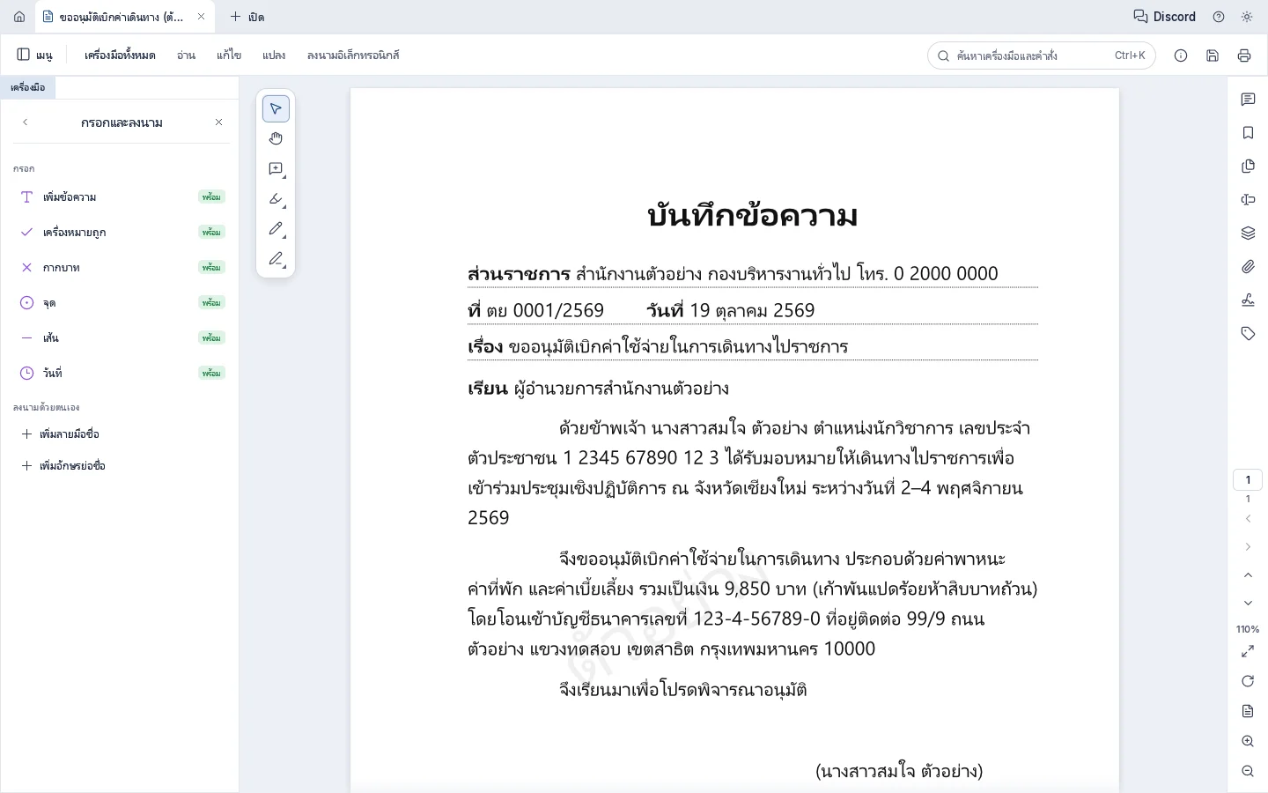Screen dimensions: 1268x793
Task: Choose the add comment tool
Action: [x=276, y=168]
